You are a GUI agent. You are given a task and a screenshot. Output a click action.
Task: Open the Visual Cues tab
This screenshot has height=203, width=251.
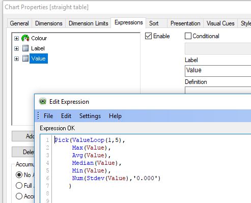pyautogui.click(x=220, y=23)
